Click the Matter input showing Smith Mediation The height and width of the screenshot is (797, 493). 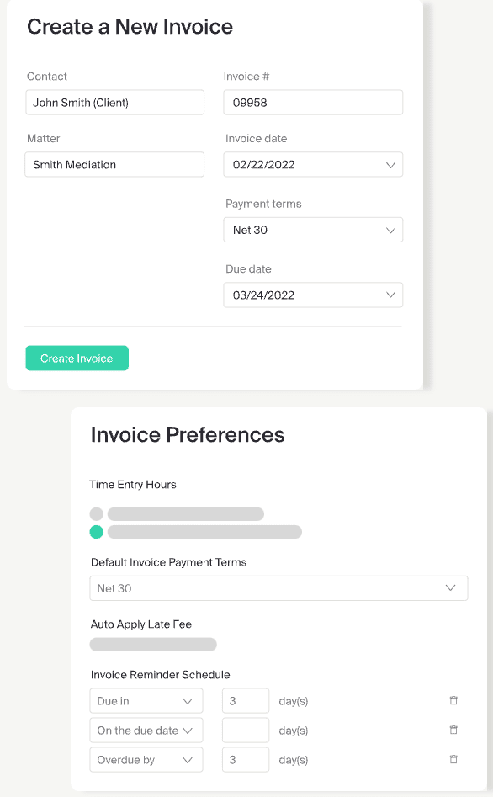tap(114, 164)
